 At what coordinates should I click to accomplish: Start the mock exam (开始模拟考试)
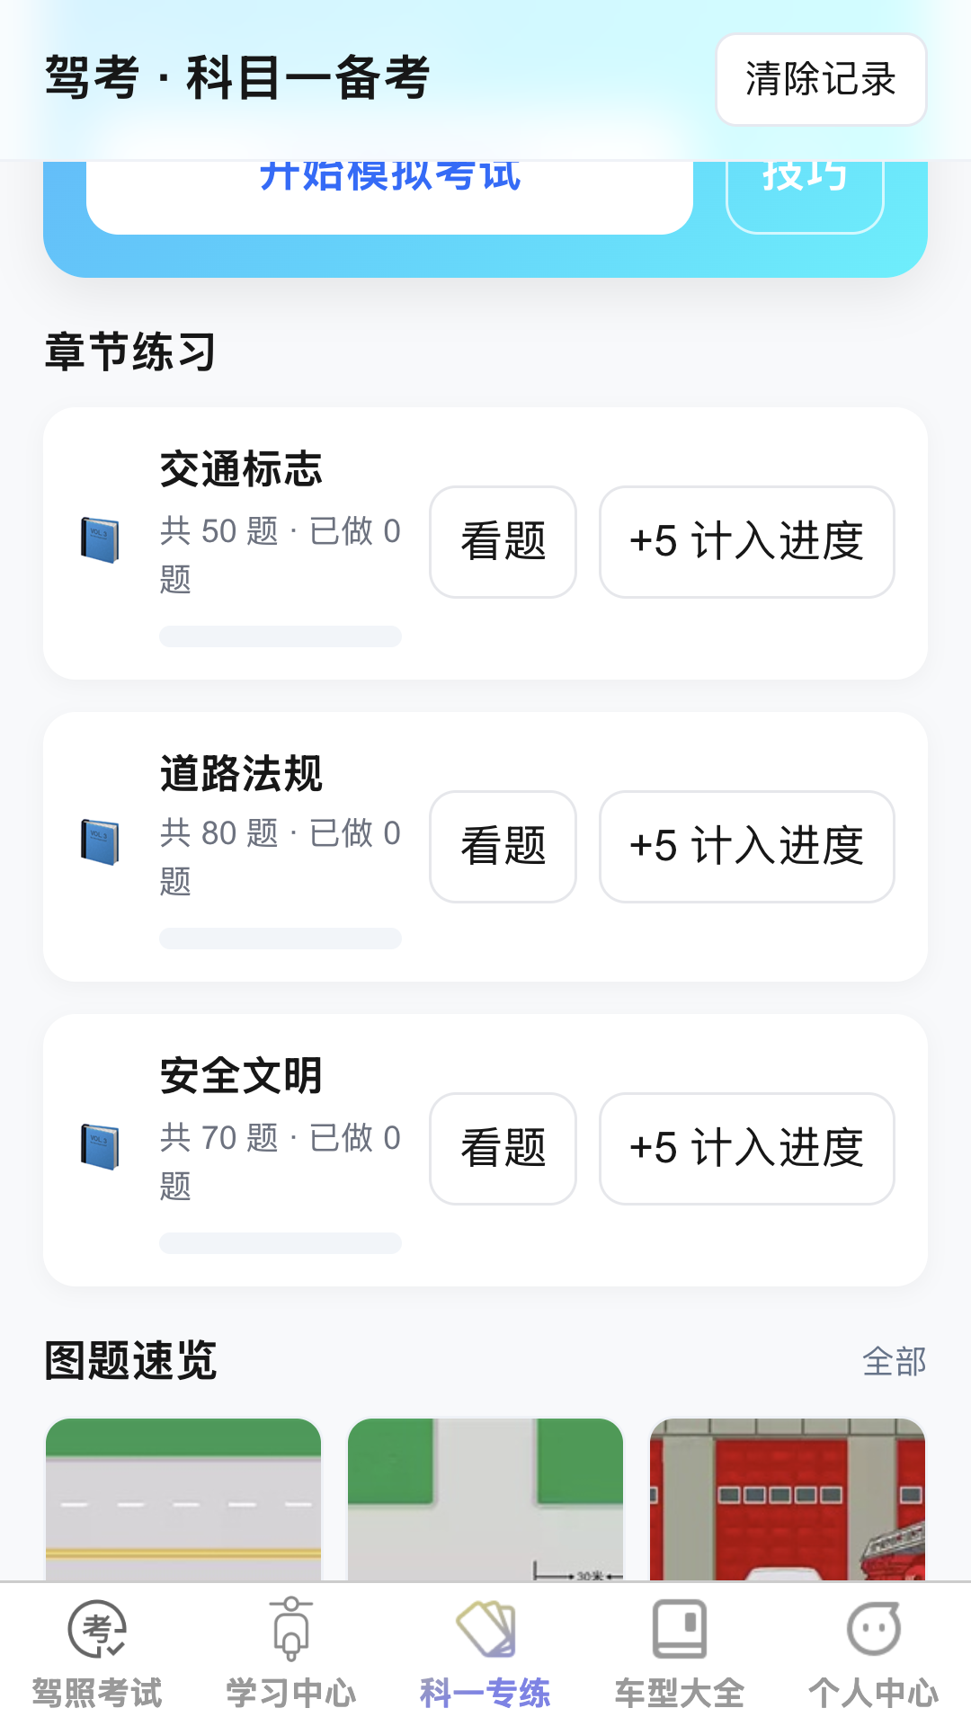click(389, 193)
